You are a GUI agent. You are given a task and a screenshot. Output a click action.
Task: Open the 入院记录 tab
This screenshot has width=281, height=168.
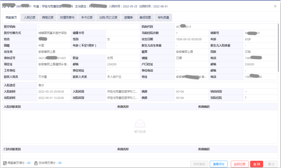[x=30, y=18]
